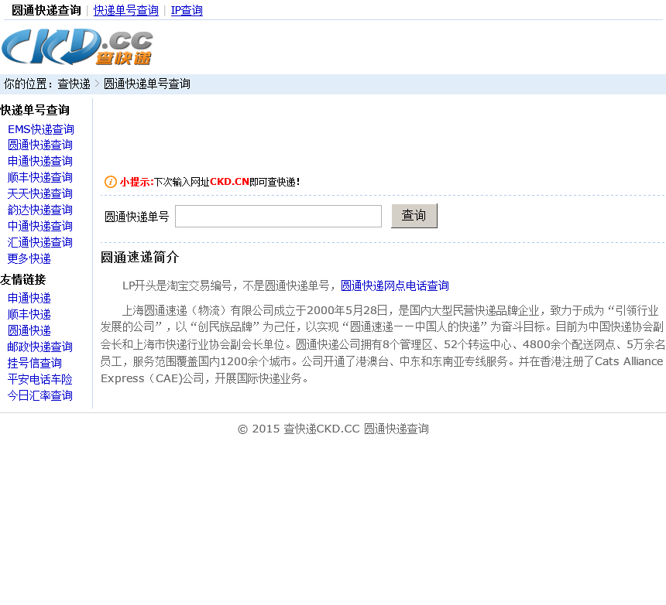Open 汇通快递查询 sidebar link

[40, 243]
